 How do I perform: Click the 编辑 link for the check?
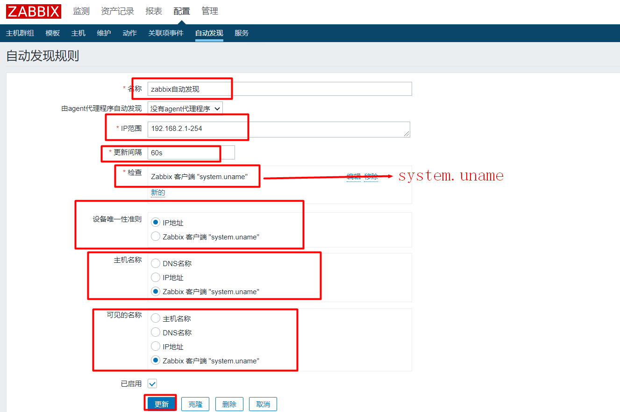coord(354,176)
